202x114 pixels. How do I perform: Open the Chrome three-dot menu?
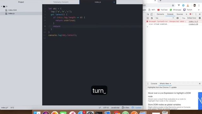click(199, 5)
